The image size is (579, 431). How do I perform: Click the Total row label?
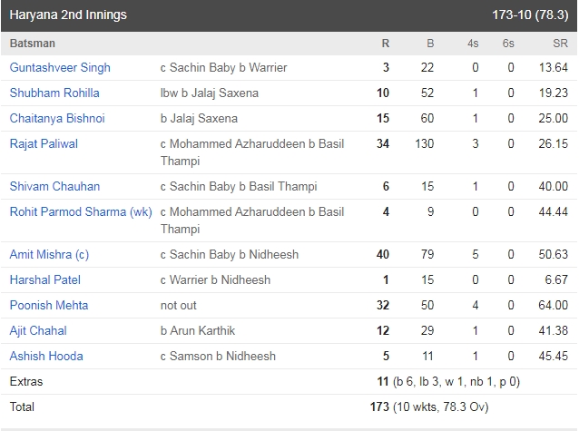coord(22,407)
